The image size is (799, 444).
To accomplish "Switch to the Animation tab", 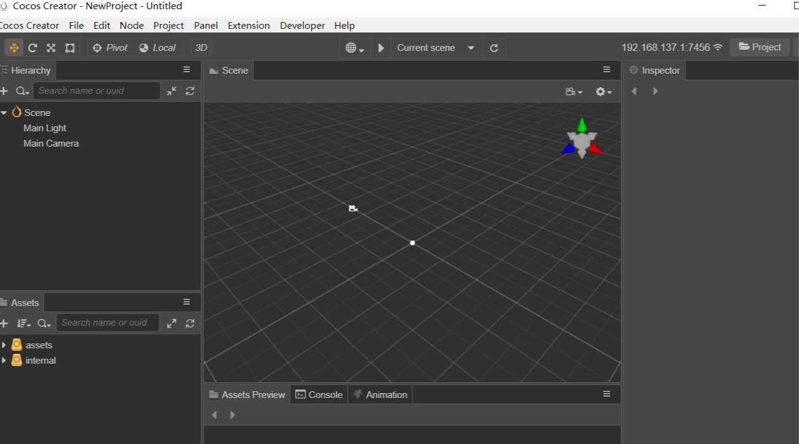I will tap(380, 394).
